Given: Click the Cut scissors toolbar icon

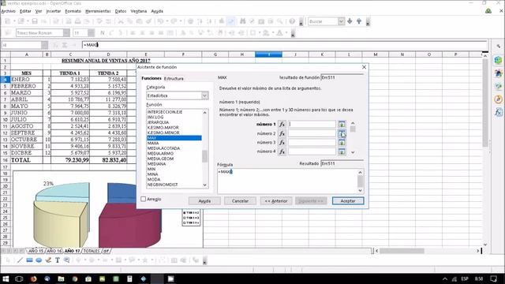Looking at the screenshot, I should 121,21.
